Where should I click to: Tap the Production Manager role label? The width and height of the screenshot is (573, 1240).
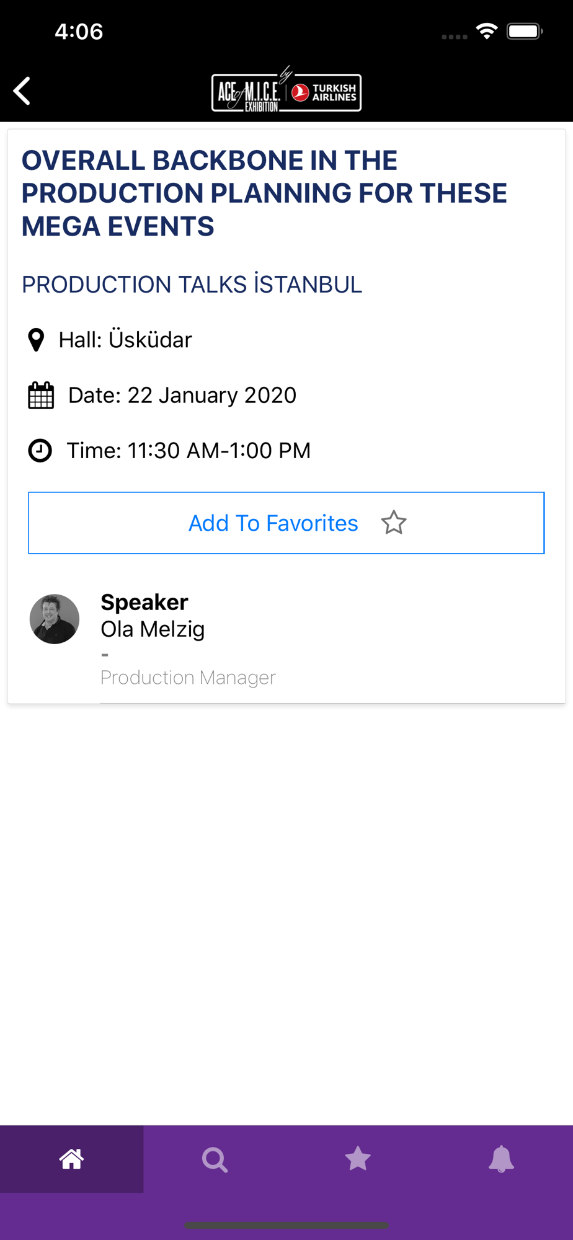(188, 678)
